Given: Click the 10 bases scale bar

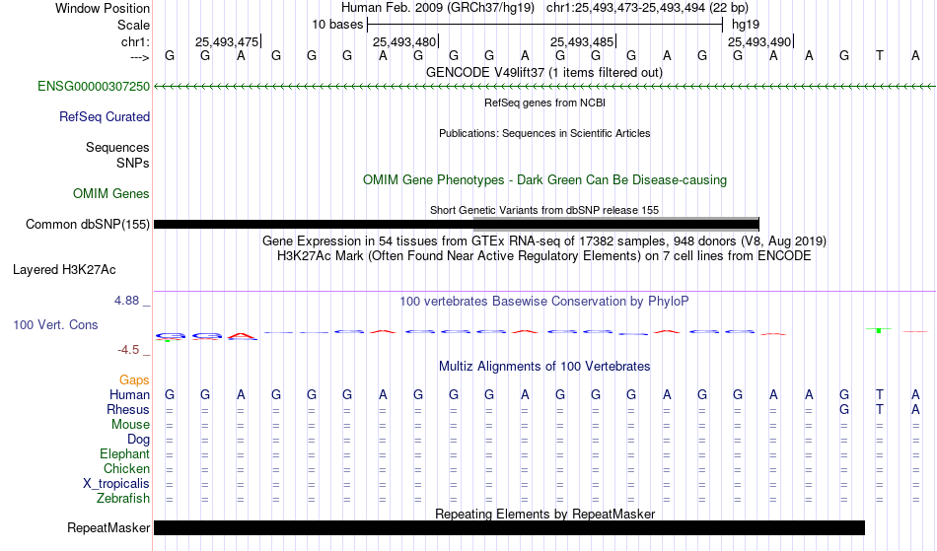Looking at the screenshot, I should pos(545,25).
